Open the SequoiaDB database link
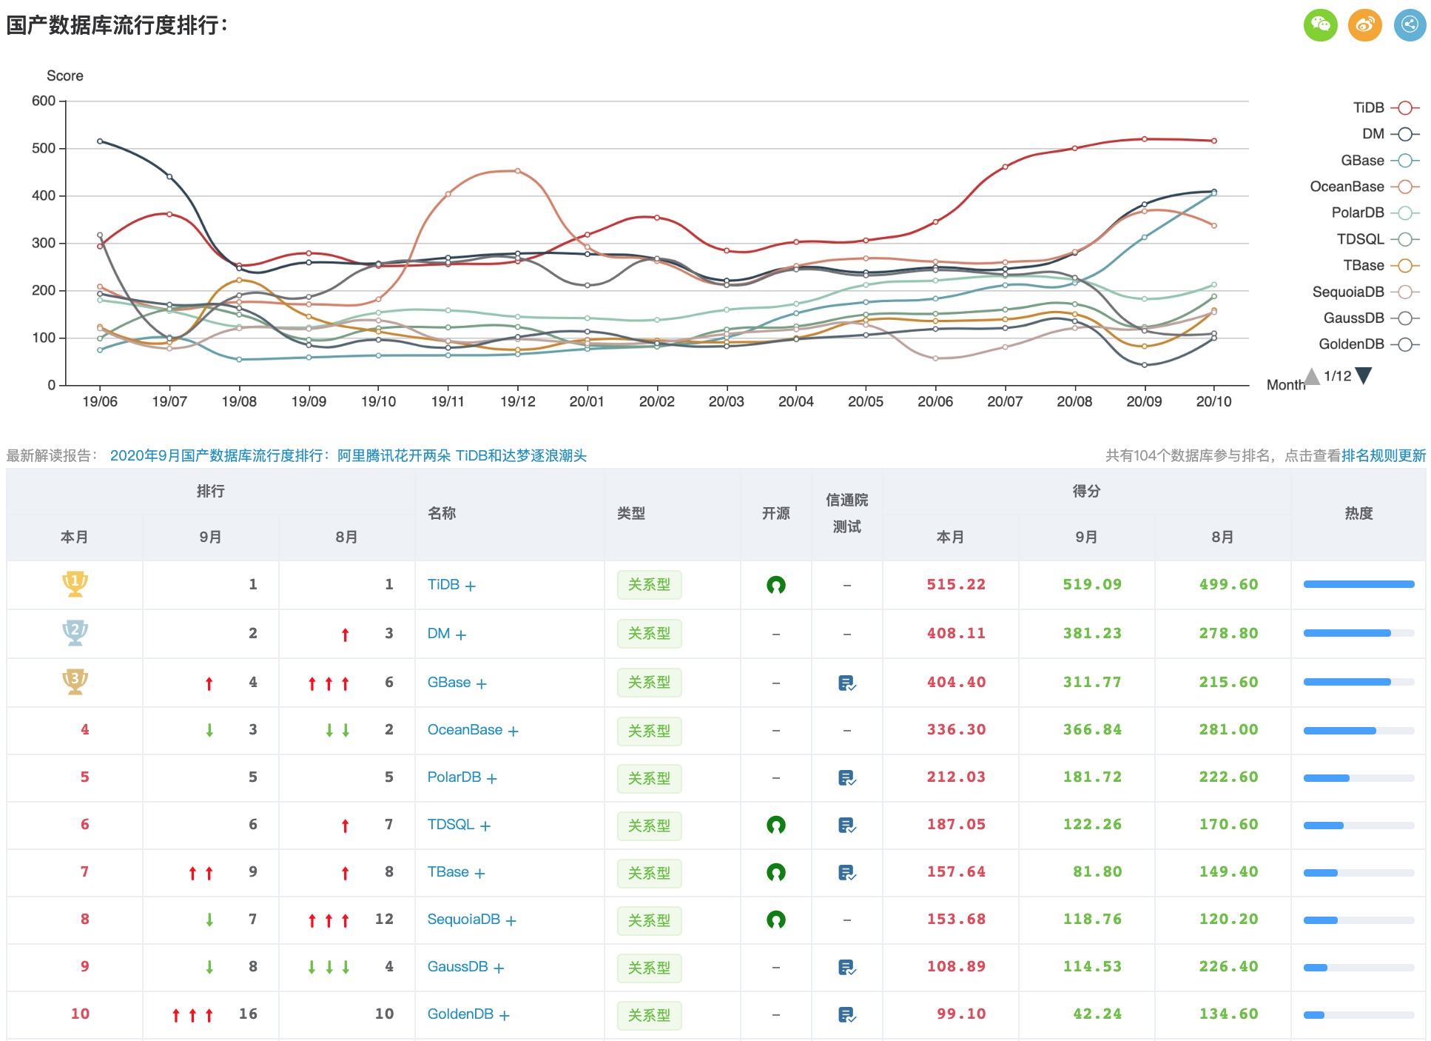Screen dimensions: 1431x1041 [x=463, y=919]
